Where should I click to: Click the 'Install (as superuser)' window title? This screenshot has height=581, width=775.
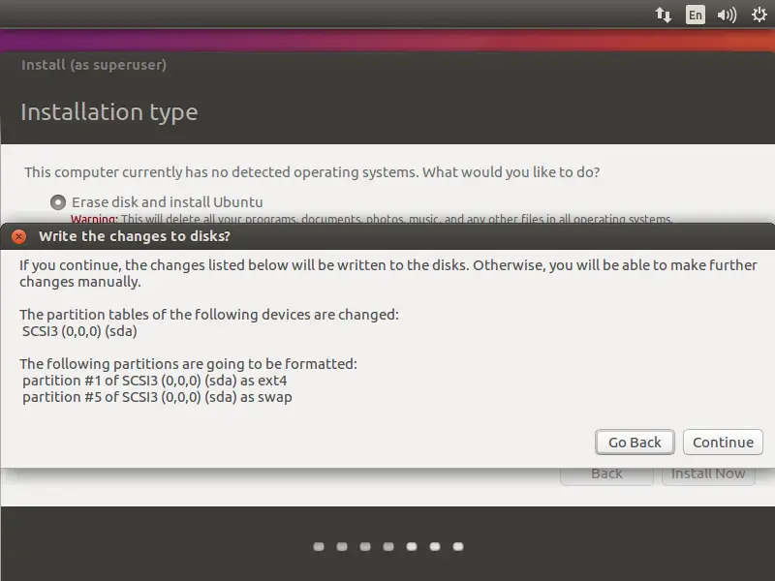coord(94,65)
